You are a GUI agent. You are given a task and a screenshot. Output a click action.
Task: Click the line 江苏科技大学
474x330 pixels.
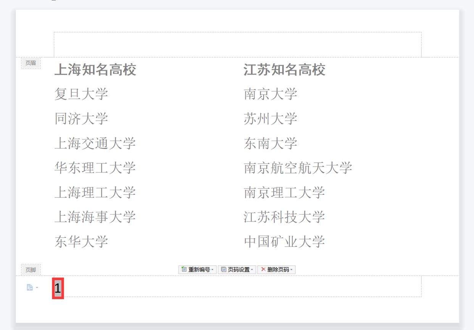coord(284,217)
